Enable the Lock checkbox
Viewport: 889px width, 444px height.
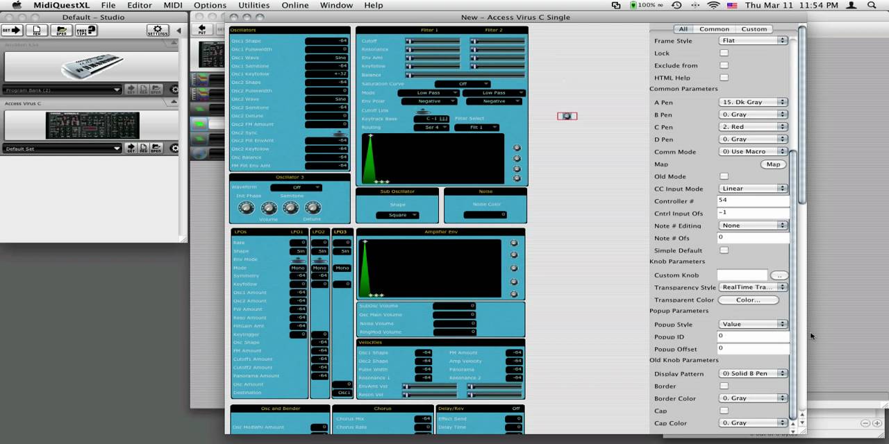click(x=724, y=53)
